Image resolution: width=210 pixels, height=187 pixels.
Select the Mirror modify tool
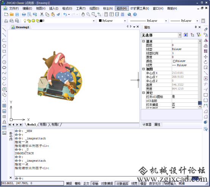pos(206,40)
